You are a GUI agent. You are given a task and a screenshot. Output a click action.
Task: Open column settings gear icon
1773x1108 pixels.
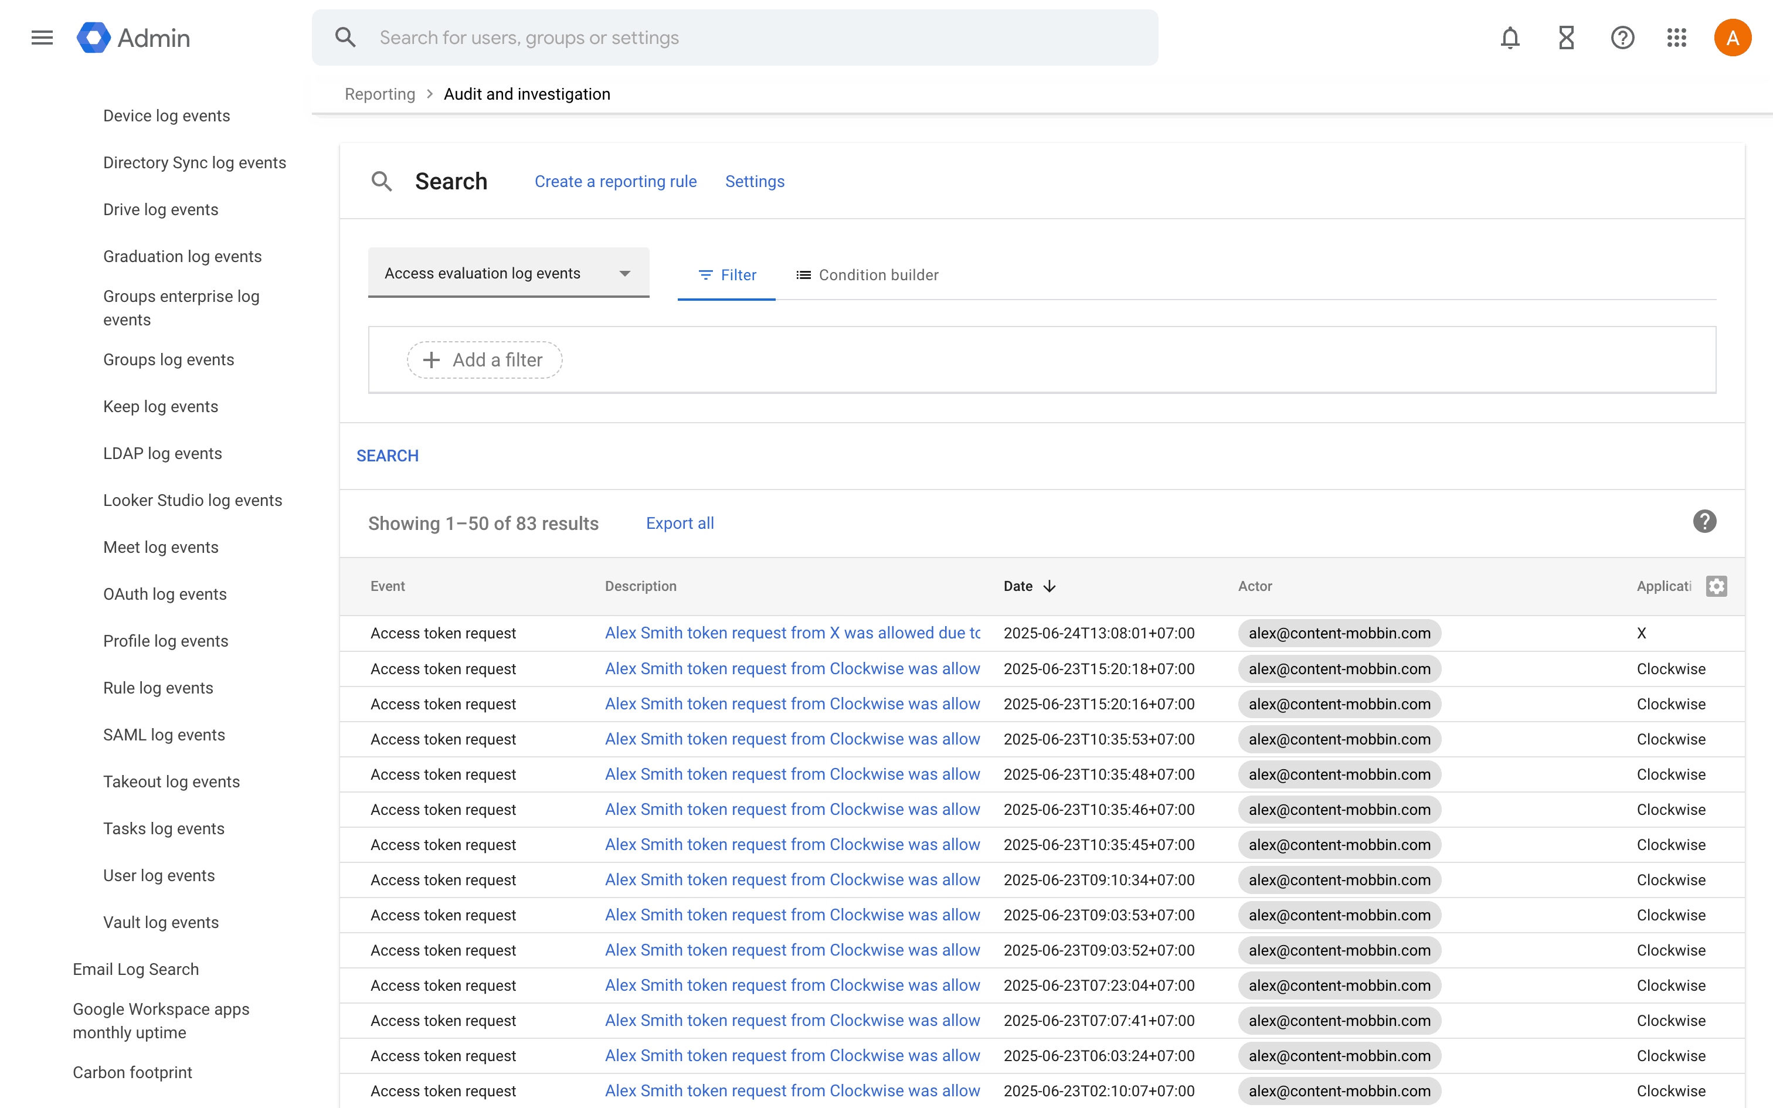[x=1716, y=586]
